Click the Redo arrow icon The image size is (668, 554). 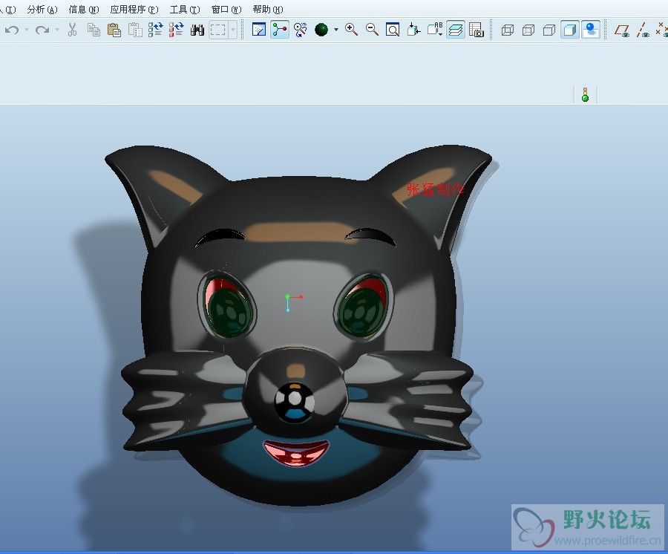[x=42, y=30]
